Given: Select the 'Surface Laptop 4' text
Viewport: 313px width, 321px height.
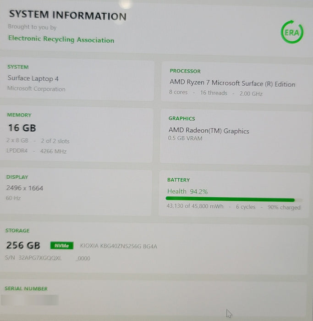Looking at the screenshot, I should (33, 78).
